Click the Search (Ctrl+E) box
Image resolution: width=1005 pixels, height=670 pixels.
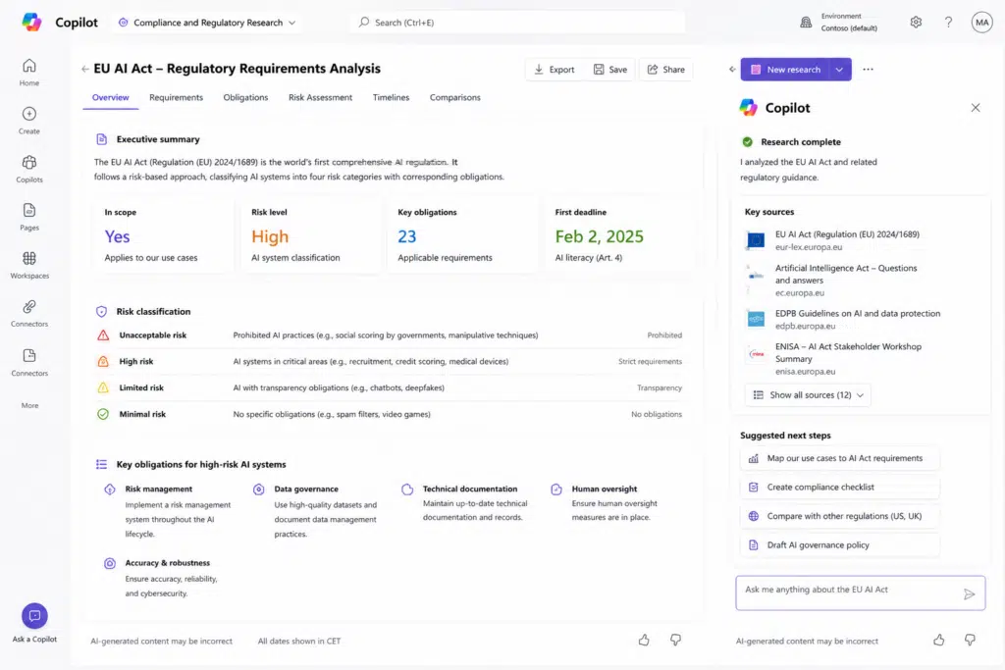point(518,23)
